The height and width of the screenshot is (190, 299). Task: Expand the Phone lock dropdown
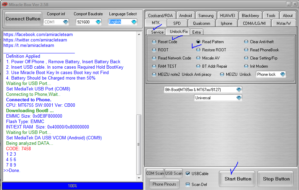[283, 74]
